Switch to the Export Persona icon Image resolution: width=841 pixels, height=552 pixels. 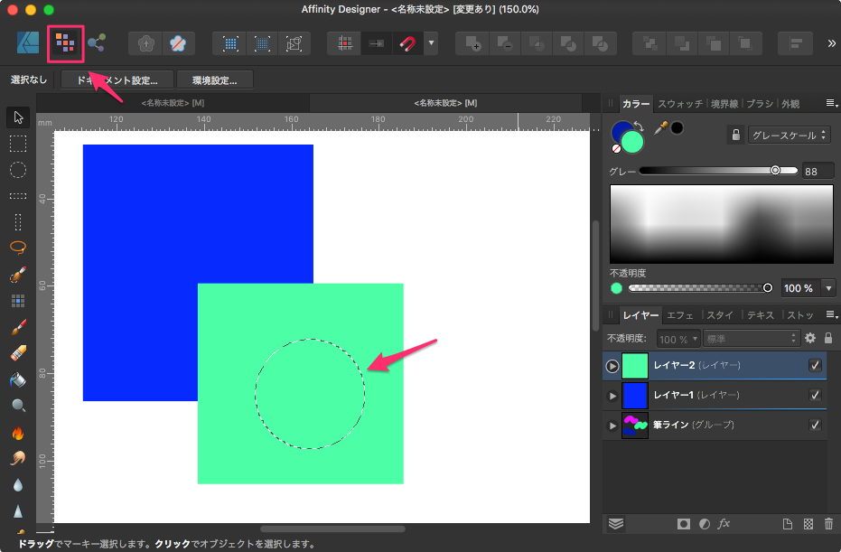click(97, 42)
